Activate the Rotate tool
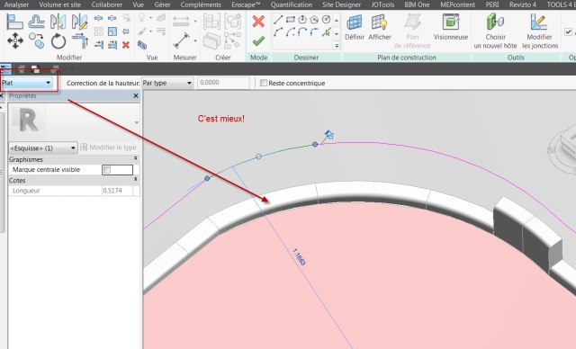The image size is (576, 349). [x=58, y=41]
